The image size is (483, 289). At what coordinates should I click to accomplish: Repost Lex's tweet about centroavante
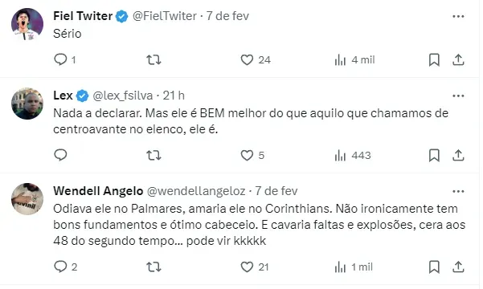click(153, 155)
